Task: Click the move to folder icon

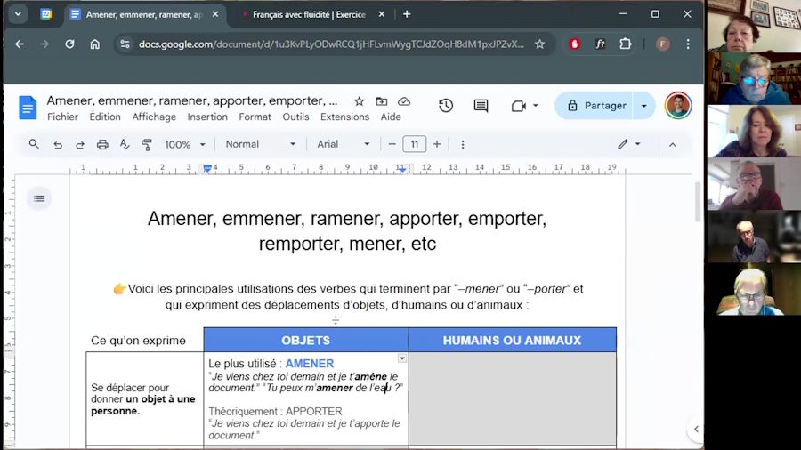Action: click(x=382, y=101)
